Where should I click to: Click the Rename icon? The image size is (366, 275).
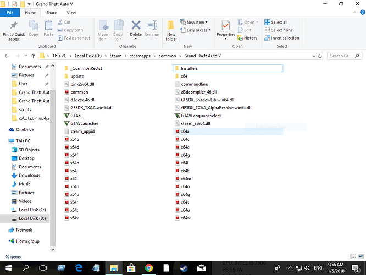(152, 25)
